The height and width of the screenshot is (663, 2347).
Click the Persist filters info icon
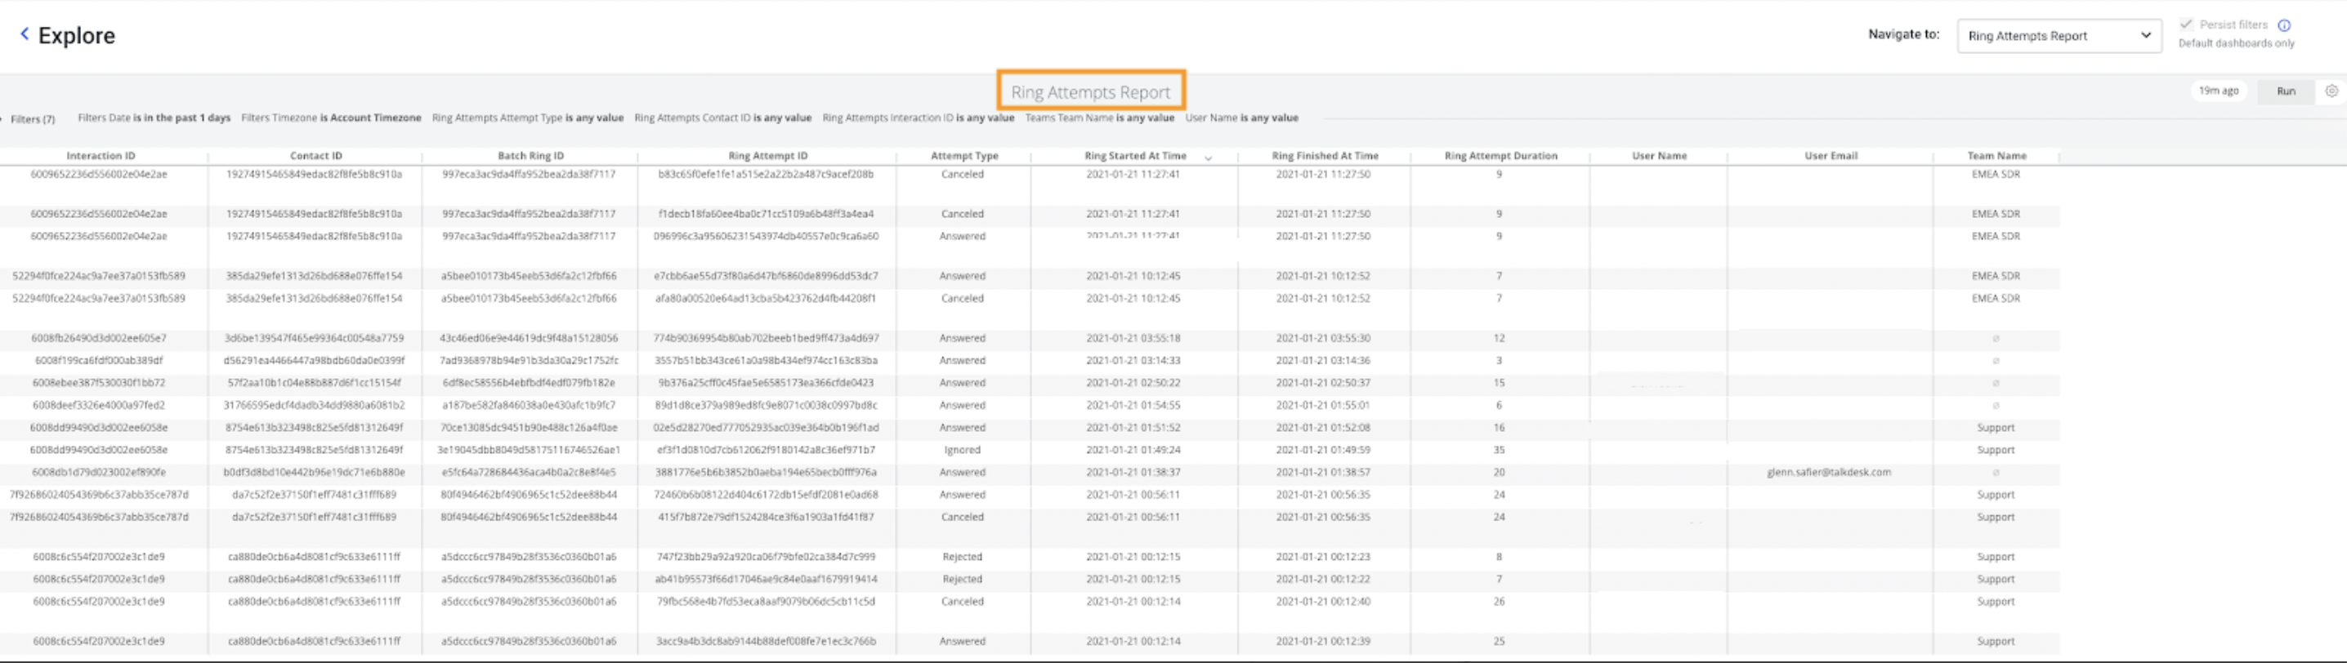[x=2284, y=25]
